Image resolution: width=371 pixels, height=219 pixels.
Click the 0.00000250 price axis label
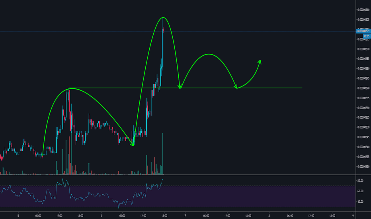(363, 127)
